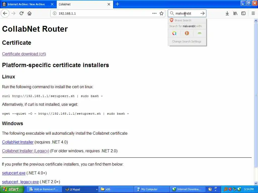Click inside the malwarebt search field
This screenshot has width=258, height=193.
point(187,13)
